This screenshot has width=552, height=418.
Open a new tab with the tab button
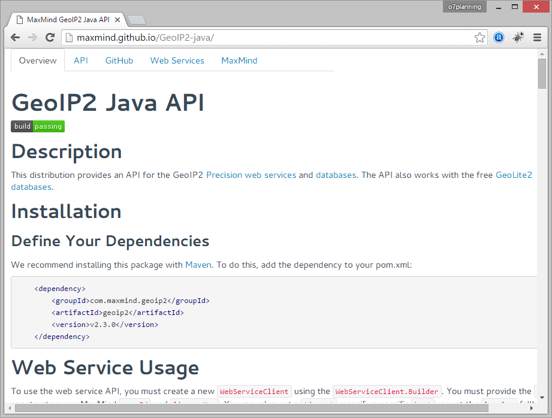[137, 20]
